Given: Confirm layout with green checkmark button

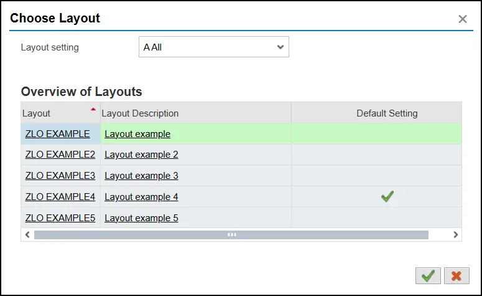Looking at the screenshot, I should pyautogui.click(x=428, y=275).
